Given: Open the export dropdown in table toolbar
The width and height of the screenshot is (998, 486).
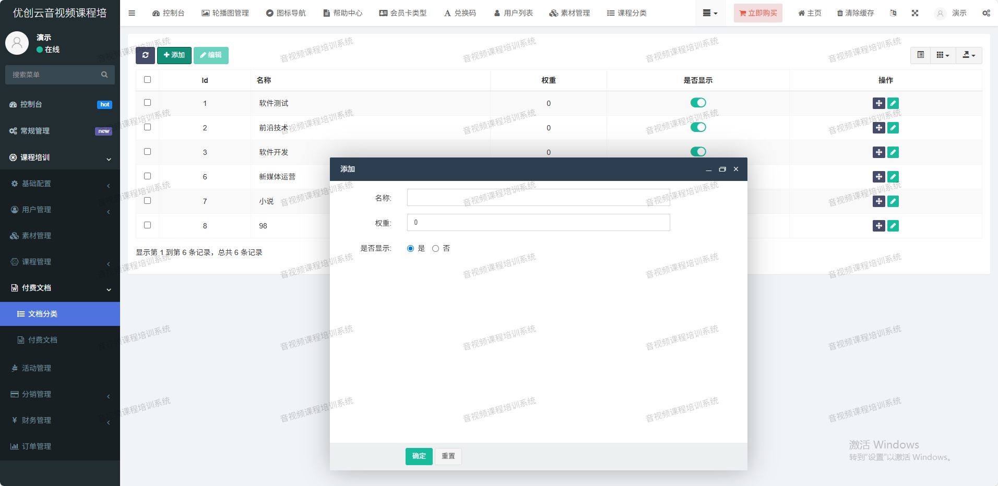Looking at the screenshot, I should tap(969, 55).
